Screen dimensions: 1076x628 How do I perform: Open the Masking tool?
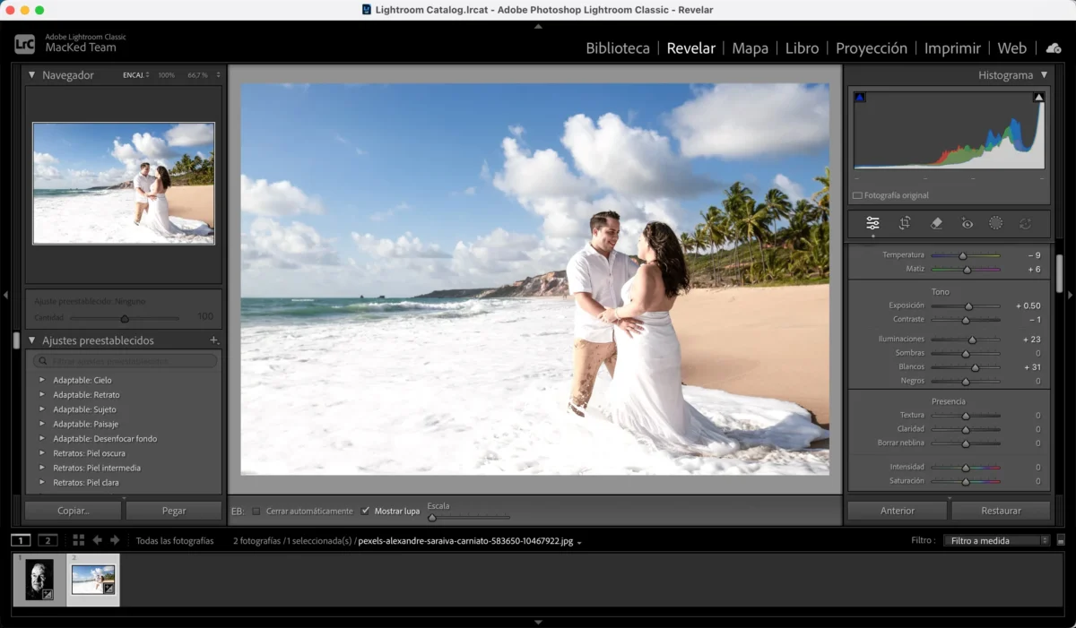point(995,223)
